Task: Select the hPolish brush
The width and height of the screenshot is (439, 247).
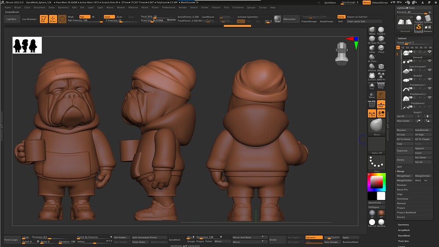Action: tap(372, 67)
